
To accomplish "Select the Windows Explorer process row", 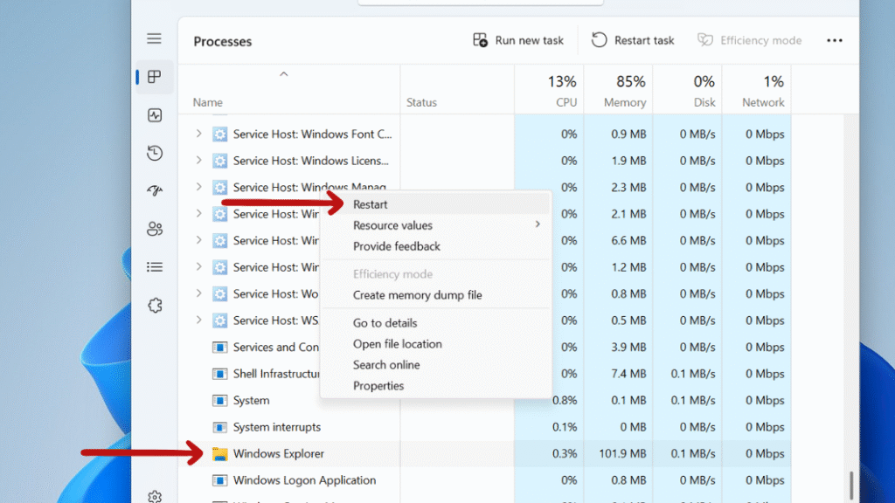I will (485, 454).
